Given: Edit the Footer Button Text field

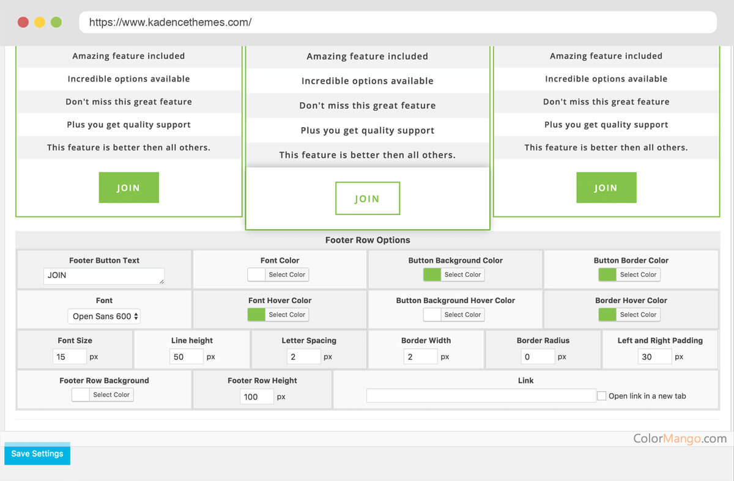Looking at the screenshot, I should 103,275.
